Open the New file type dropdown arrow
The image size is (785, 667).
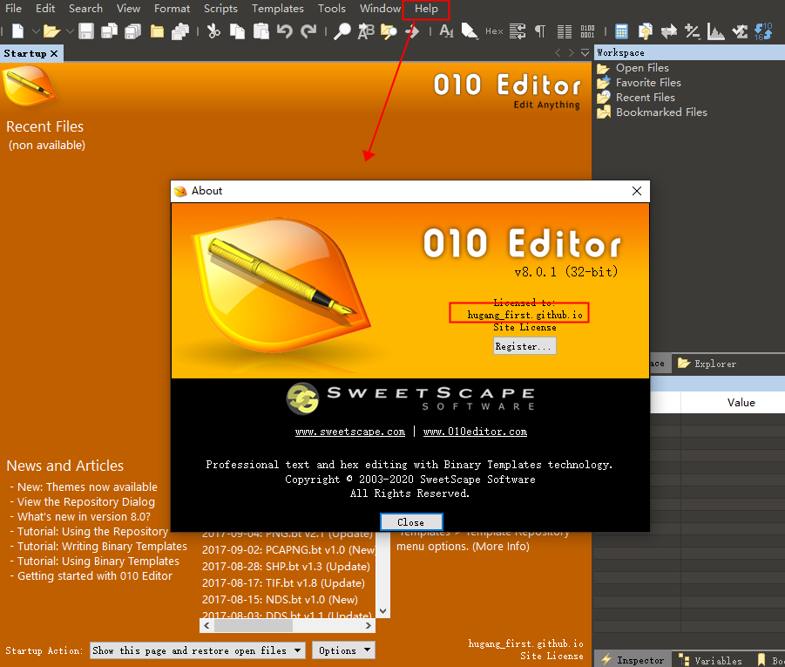tap(36, 31)
